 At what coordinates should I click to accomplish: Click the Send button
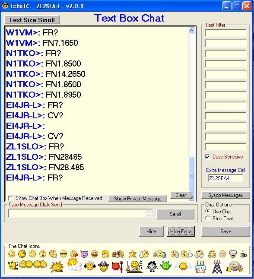pyautogui.click(x=175, y=214)
